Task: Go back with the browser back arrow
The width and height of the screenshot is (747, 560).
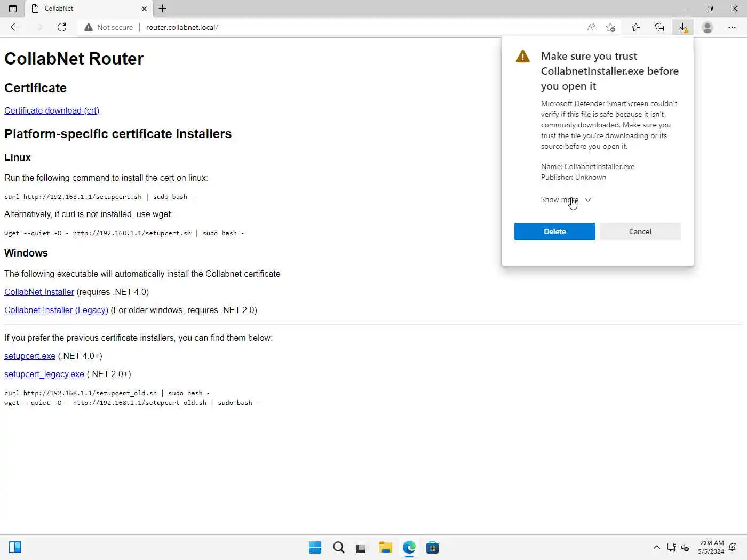Action: coord(15,27)
